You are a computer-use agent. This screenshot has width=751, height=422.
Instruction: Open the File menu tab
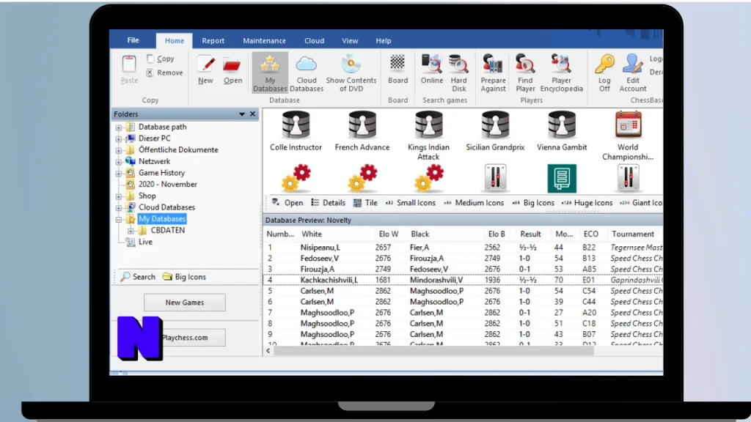click(x=133, y=40)
